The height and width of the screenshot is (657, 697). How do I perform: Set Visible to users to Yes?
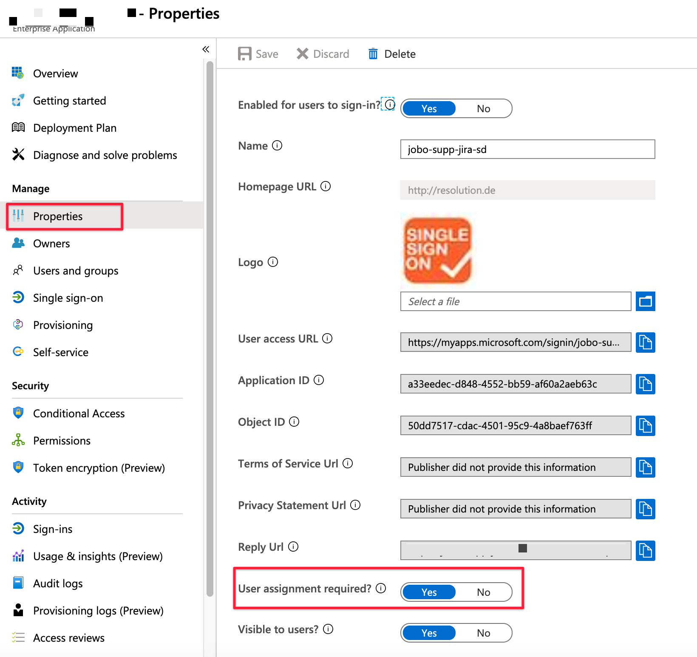(429, 633)
